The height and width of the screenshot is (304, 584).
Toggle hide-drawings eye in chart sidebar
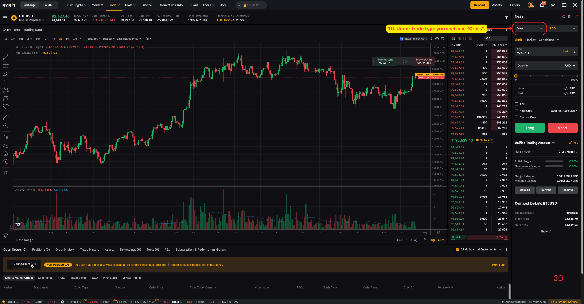tap(6, 162)
